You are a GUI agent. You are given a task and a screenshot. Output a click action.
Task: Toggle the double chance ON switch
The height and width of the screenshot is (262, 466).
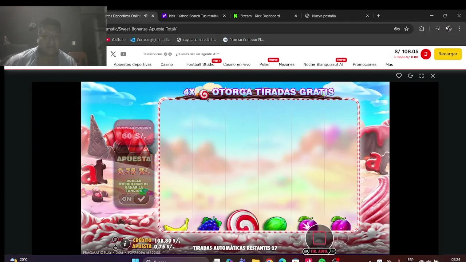click(134, 199)
